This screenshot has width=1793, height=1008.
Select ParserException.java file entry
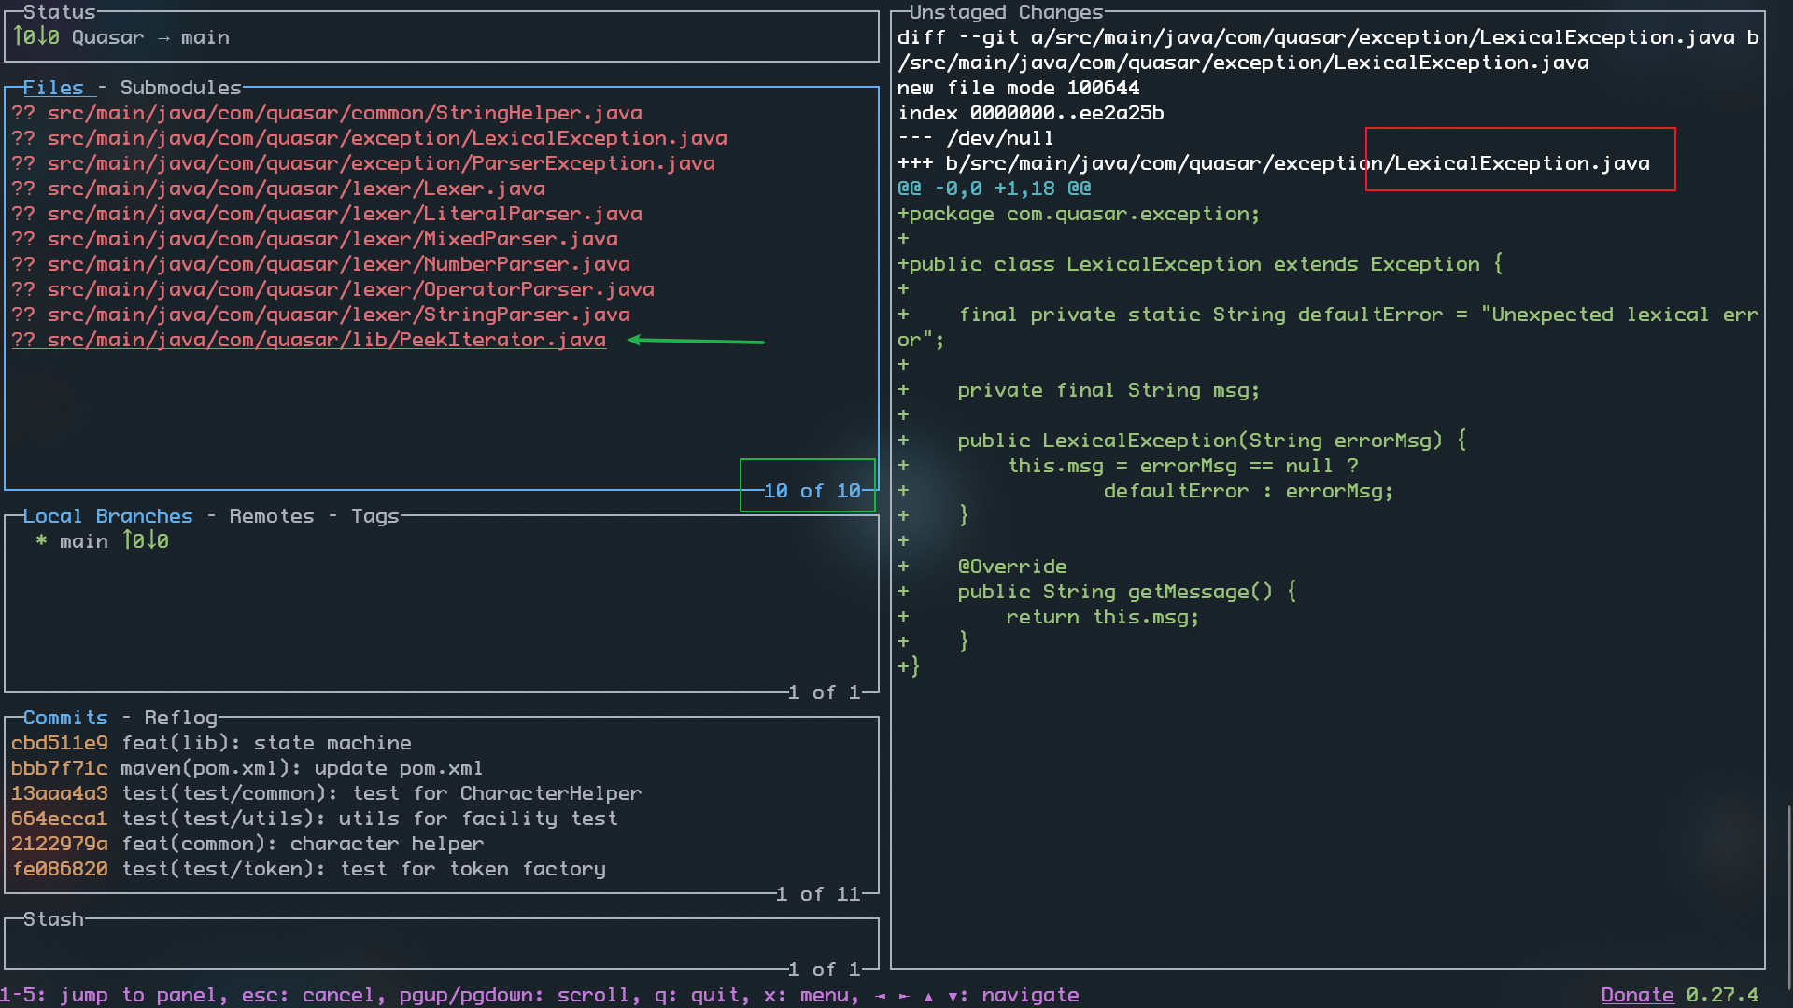363,163
